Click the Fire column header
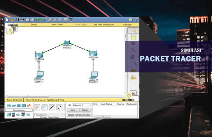Image resolution: width=212 pixels, height=137 pixels. 95,104
